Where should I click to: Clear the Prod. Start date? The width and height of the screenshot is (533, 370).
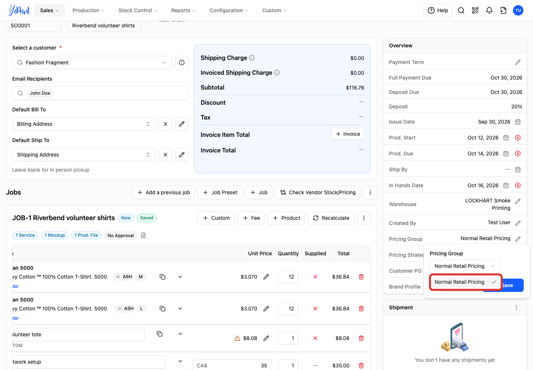click(x=518, y=138)
